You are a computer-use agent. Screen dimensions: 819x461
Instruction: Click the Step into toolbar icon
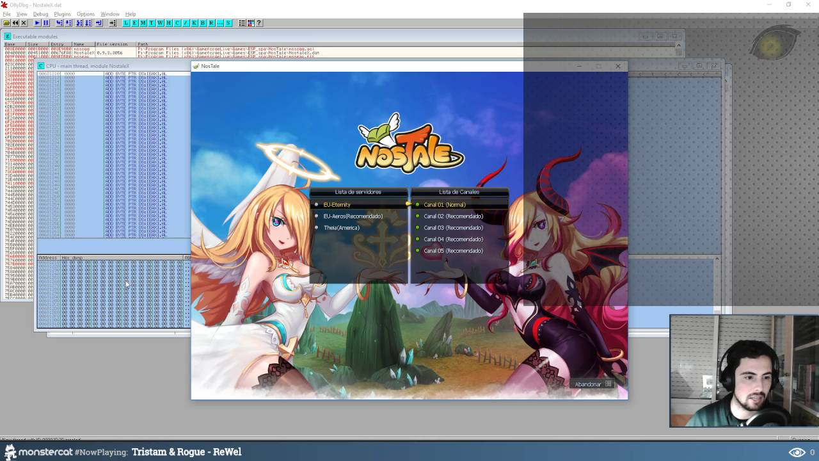pyautogui.click(x=60, y=23)
